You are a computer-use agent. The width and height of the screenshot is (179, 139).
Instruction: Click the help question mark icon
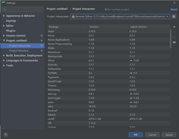(x=6, y=135)
